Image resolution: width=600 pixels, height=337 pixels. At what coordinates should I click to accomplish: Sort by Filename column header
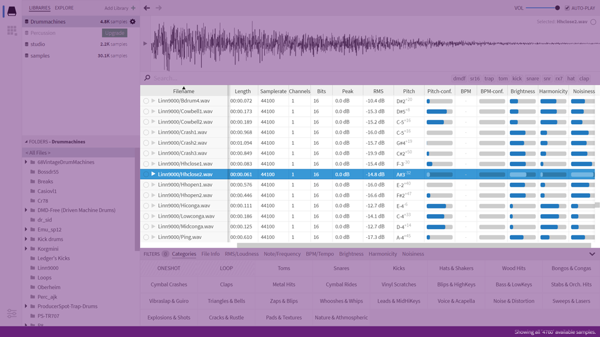coord(184,91)
